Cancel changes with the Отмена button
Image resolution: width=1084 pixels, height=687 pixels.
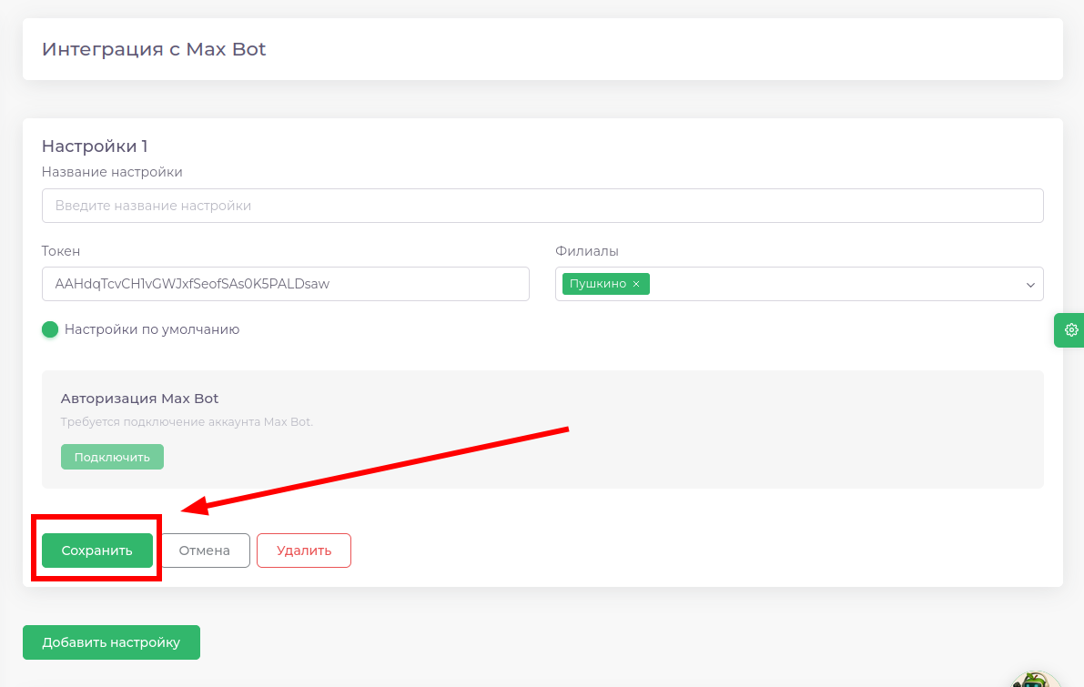coord(204,551)
